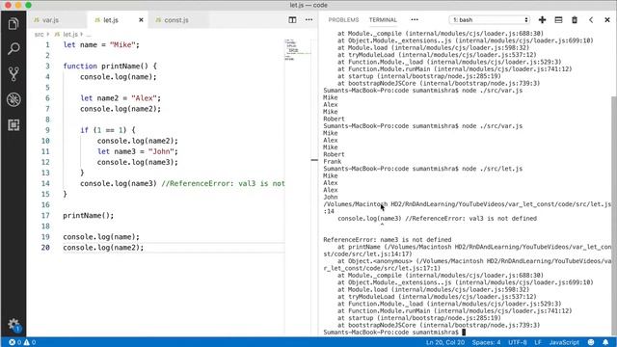Change end of line sequence LF
Image resolution: width=617 pixels, height=347 pixels.
pos(538,342)
